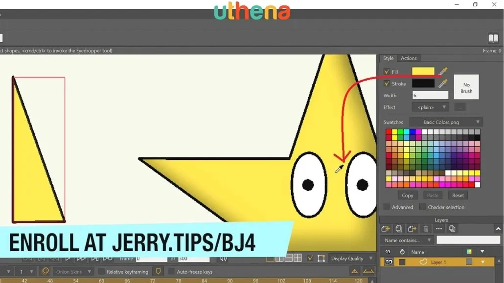Open the Display Quality dropdown
This screenshot has height=283, width=504.
coord(351,258)
